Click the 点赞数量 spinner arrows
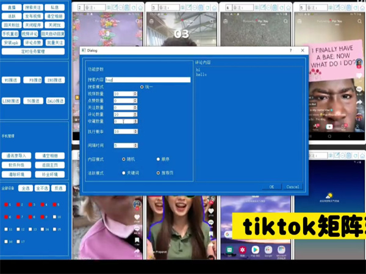366x274 pixels. pyautogui.click(x=135, y=100)
